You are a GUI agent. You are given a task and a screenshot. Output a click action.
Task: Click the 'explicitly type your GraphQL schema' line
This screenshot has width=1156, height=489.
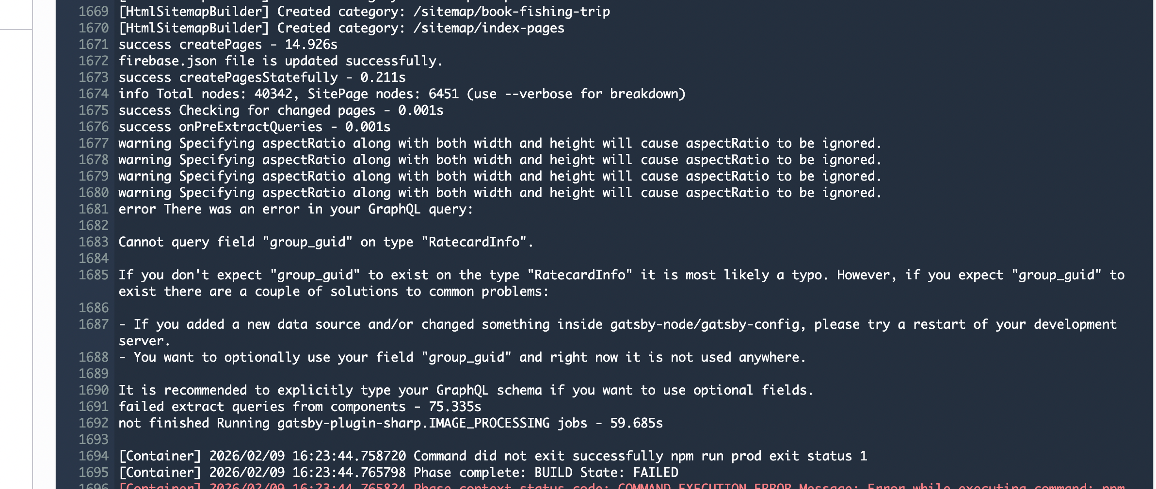(x=466, y=390)
